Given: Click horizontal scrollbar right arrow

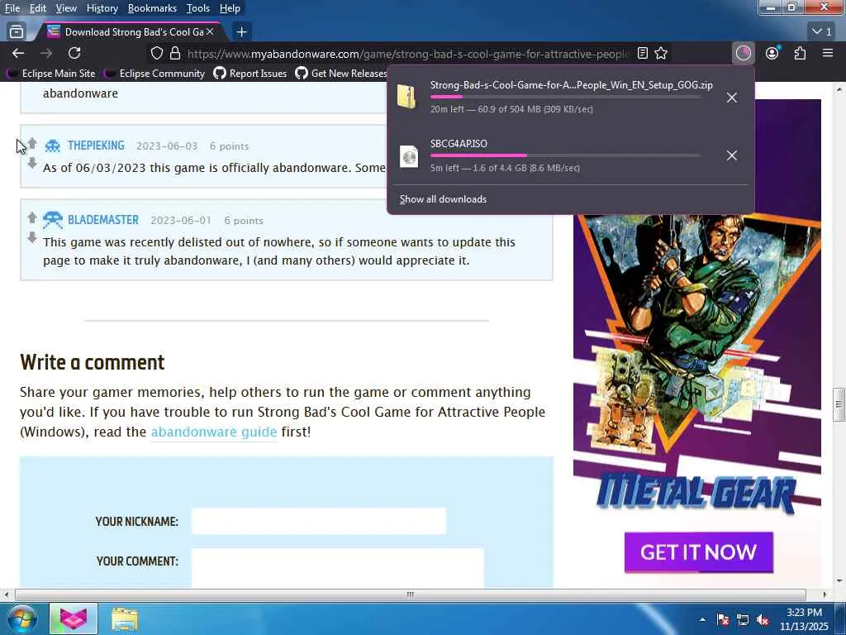Looking at the screenshot, I should pyautogui.click(x=825, y=594).
